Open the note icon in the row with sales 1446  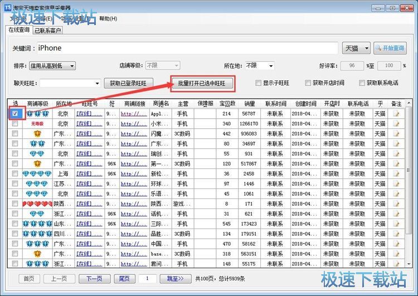click(x=396, y=184)
